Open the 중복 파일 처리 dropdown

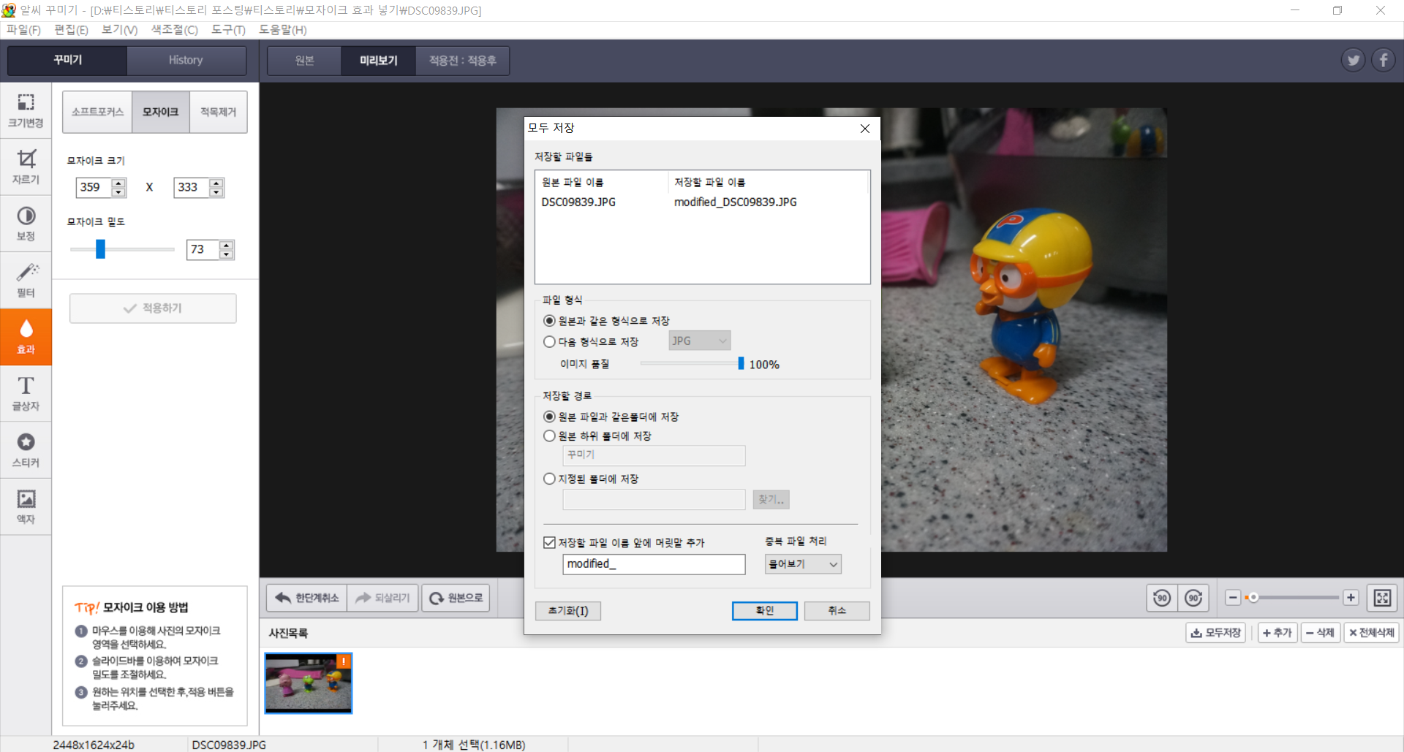(x=803, y=564)
